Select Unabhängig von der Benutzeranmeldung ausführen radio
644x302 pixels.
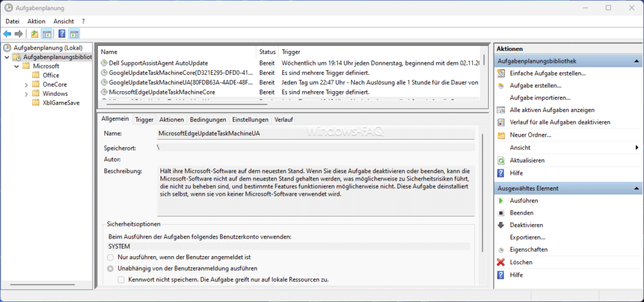click(110, 269)
